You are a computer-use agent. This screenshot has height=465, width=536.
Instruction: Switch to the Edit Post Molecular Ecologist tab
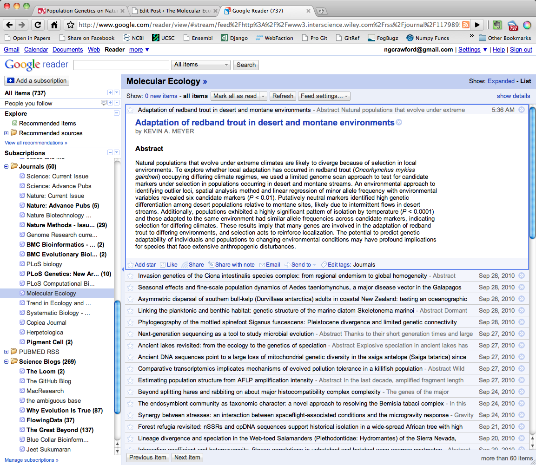pos(174,11)
